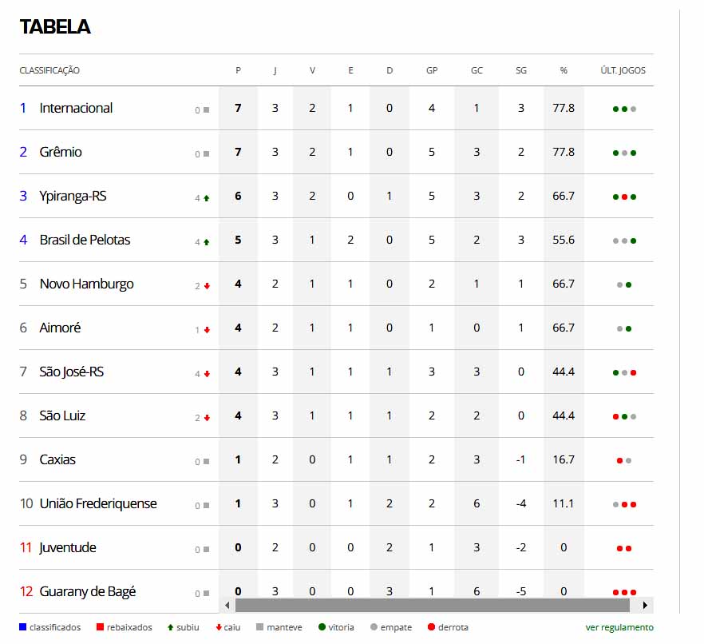704x644 pixels.
Task: Click the red derrota legend dot
Action: 432,627
